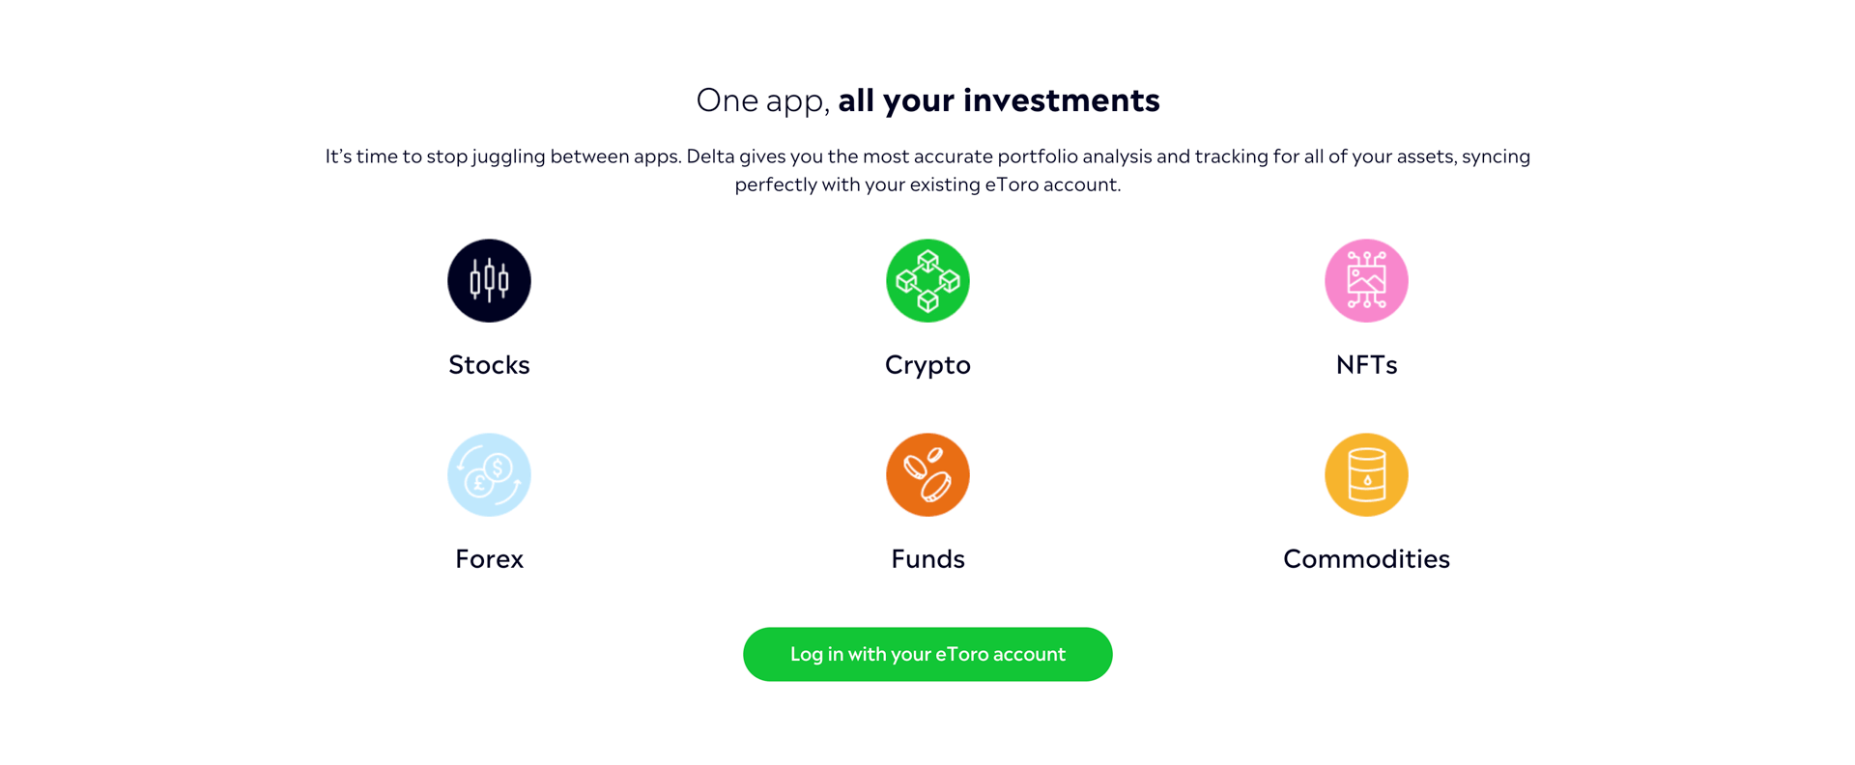
Task: Click the Stocks candlestick chart icon
Action: (x=489, y=280)
